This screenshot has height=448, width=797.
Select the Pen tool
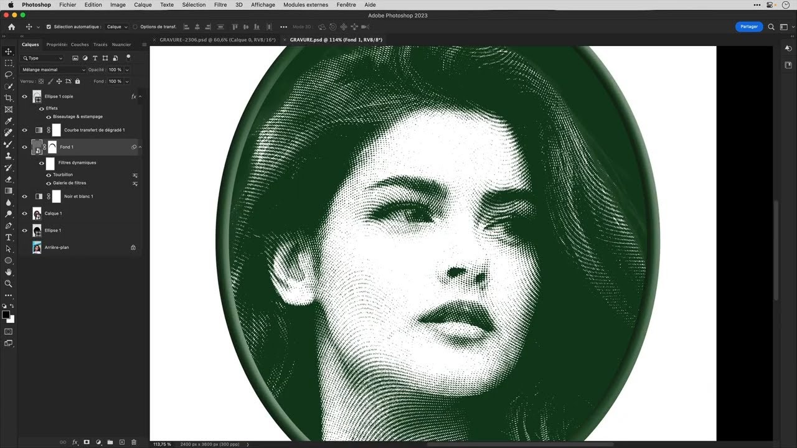[x=9, y=225]
